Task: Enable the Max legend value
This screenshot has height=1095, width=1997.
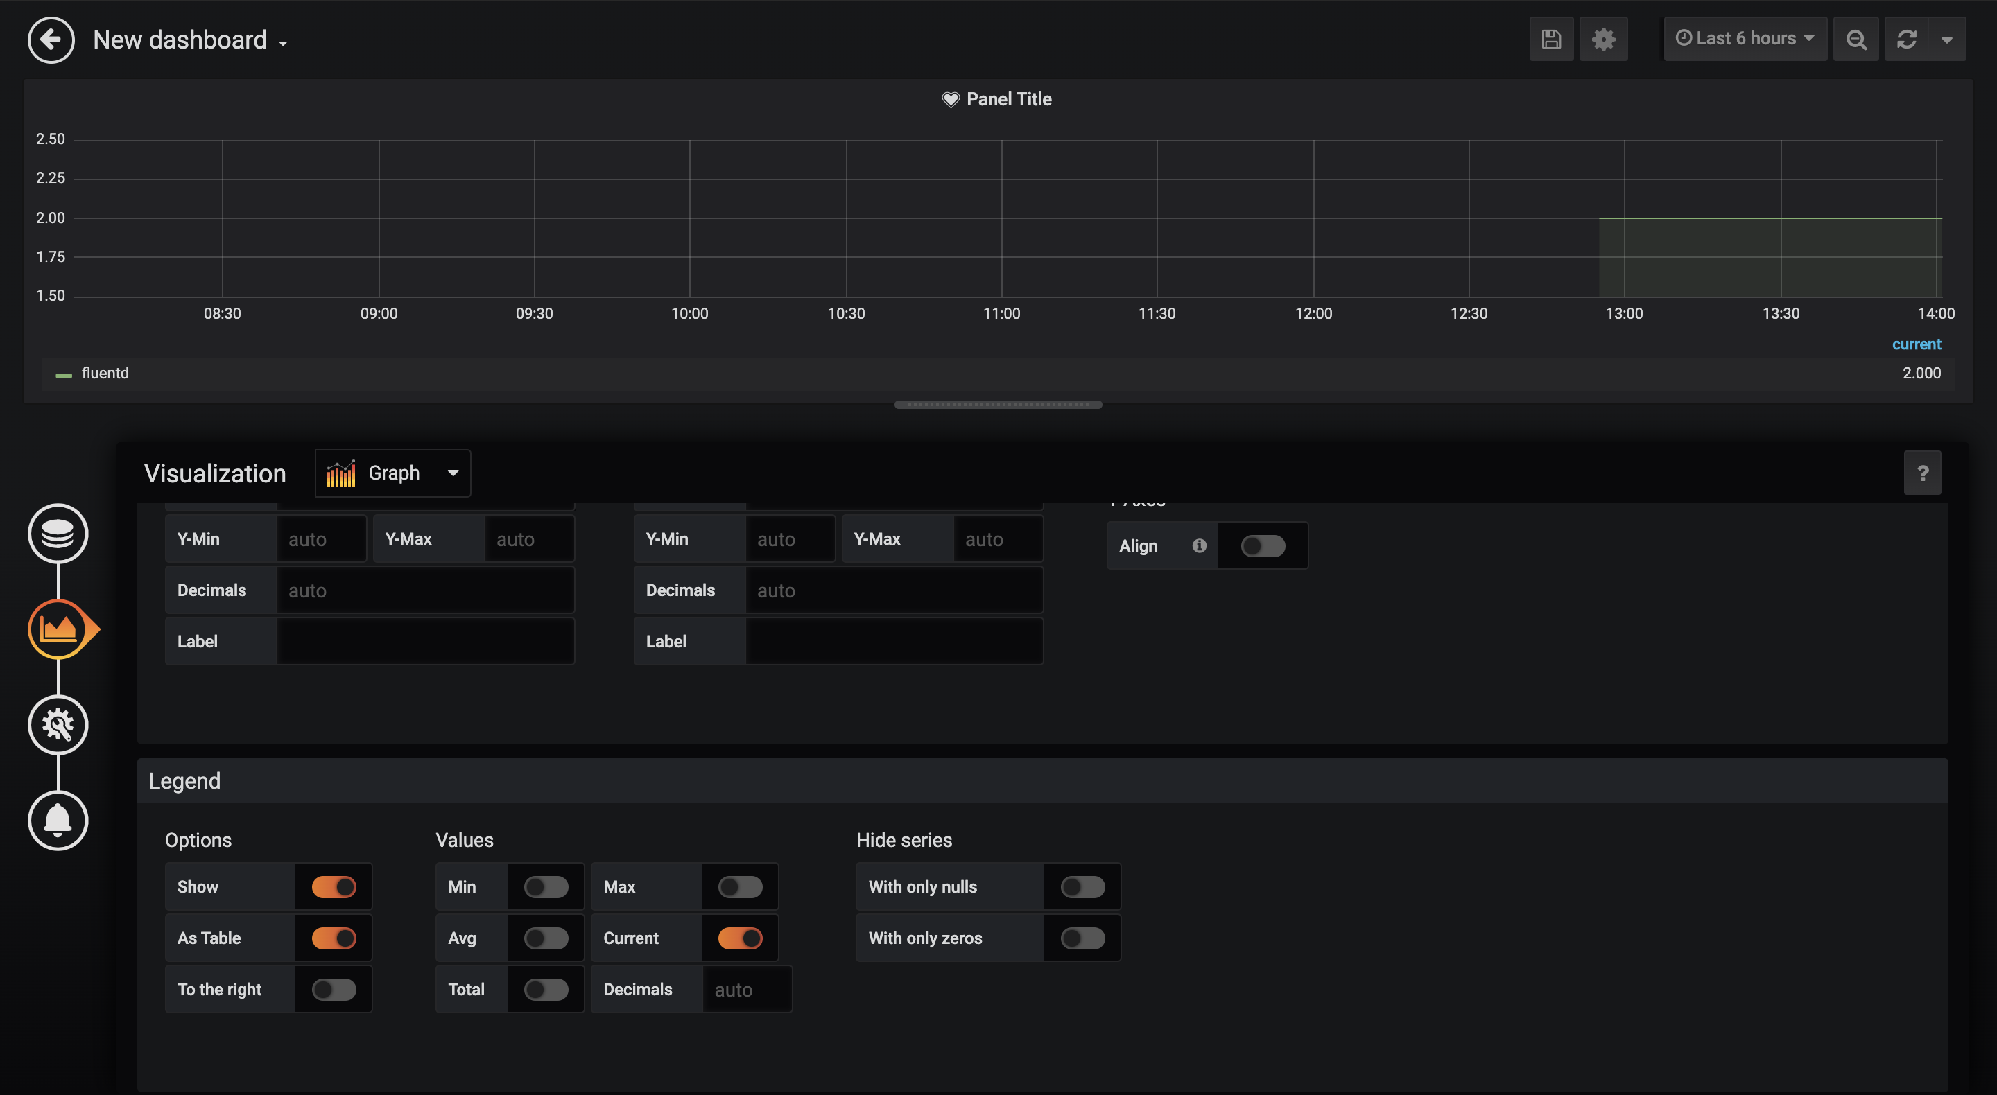Action: pos(741,886)
